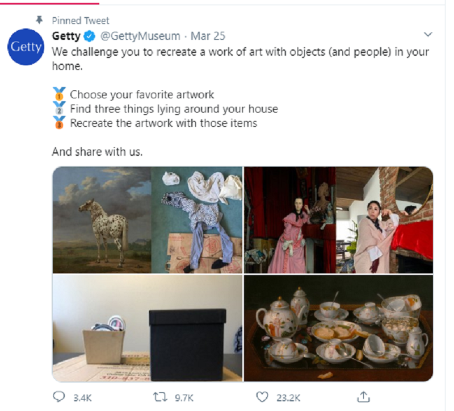This screenshot has width=454, height=411.
Task: Click the Getty display name
Action: click(x=66, y=36)
